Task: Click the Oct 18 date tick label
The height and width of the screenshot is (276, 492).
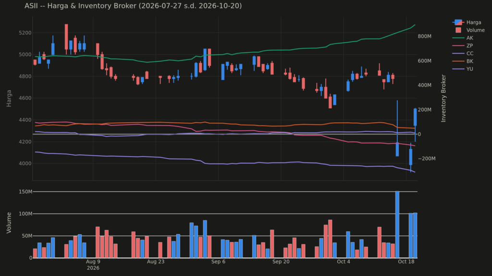Action: 406,262
